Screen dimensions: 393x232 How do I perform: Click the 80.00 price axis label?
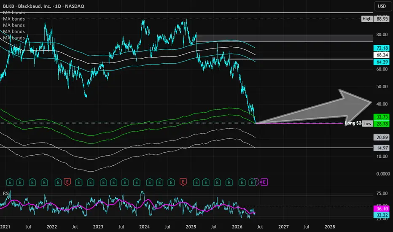[x=382, y=35]
